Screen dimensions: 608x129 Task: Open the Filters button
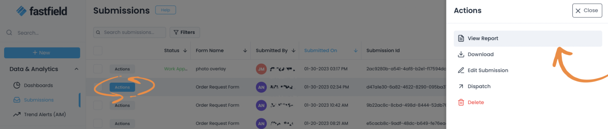(184, 32)
